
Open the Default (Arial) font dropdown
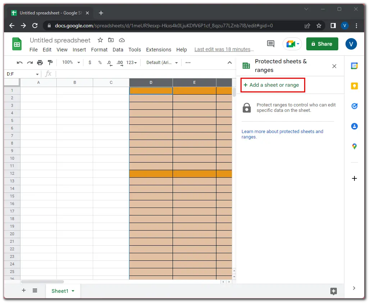[162, 63]
